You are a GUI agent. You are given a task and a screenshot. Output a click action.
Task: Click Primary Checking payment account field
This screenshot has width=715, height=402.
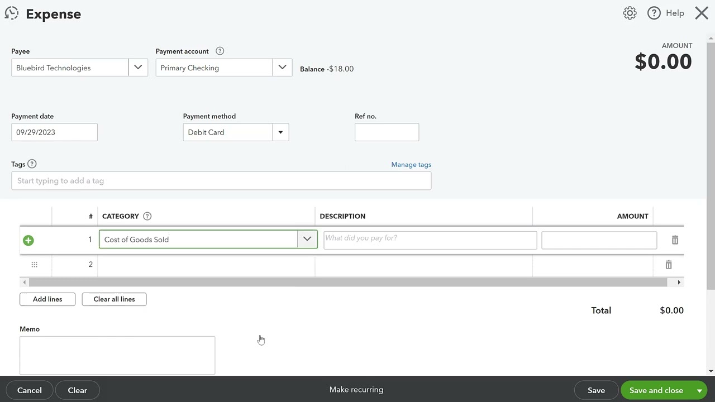pyautogui.click(x=214, y=68)
